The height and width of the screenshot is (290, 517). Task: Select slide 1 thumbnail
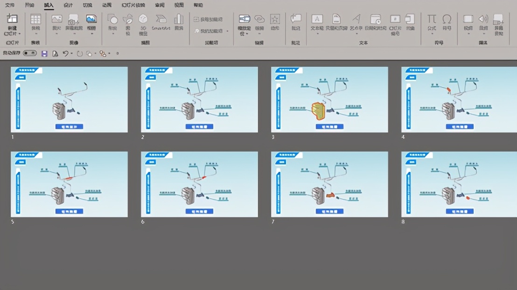coord(69,99)
